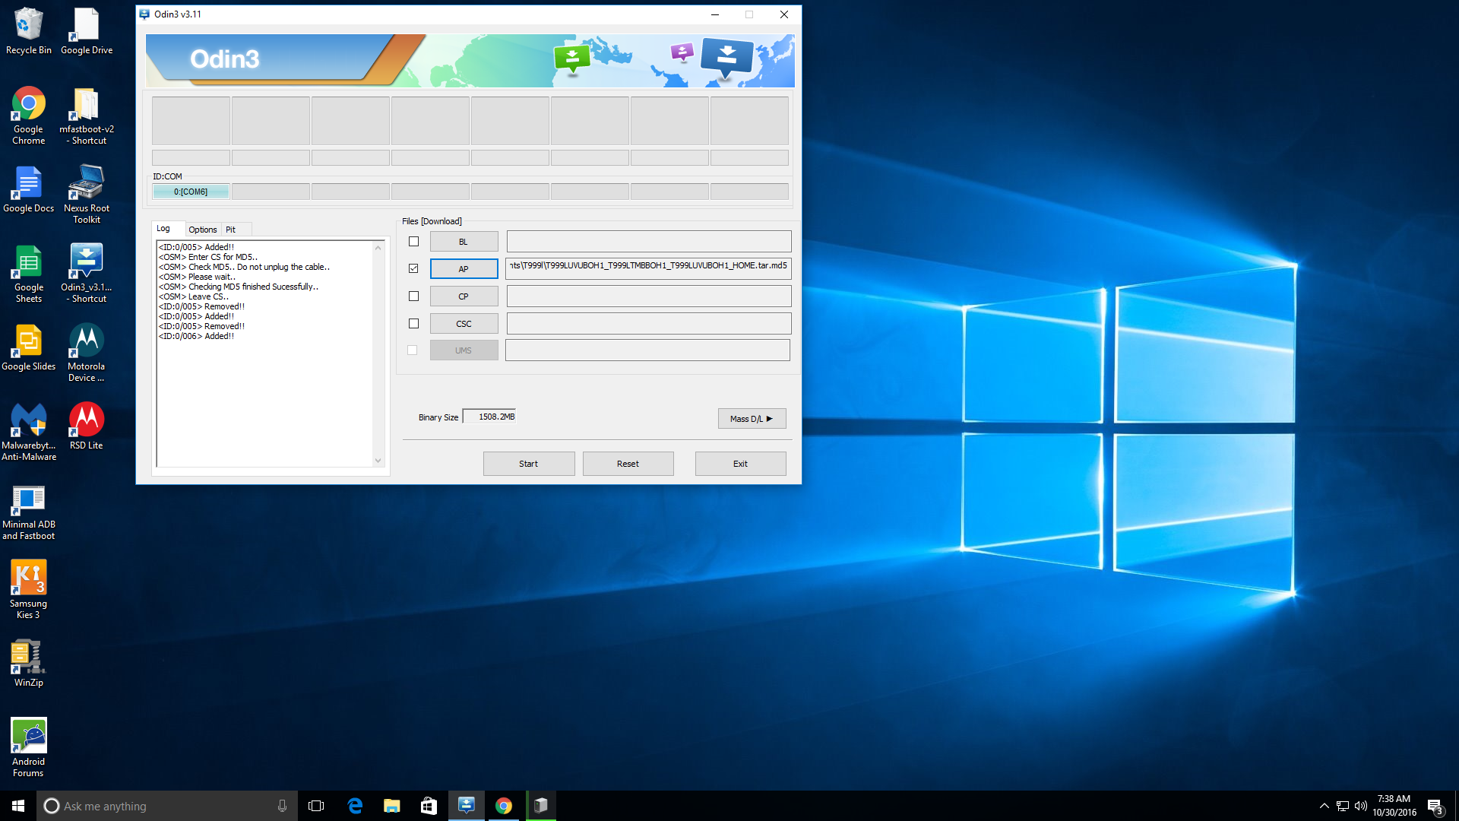Switch to Chrome in the taskbar
The width and height of the screenshot is (1459, 821).
pos(504,806)
